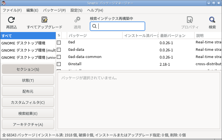The width and height of the screenshot is (222, 140).
Task: Click the 検索 magnifier toolbar icon
Action: click(212, 20)
